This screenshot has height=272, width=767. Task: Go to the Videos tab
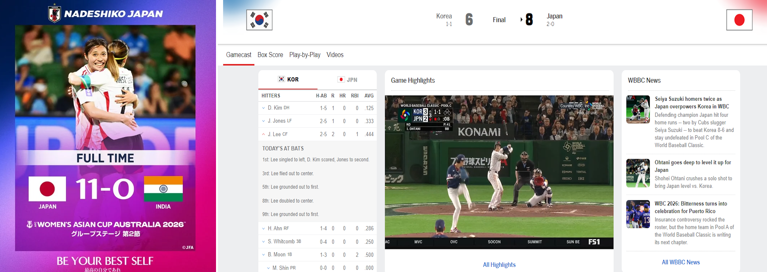pyautogui.click(x=335, y=55)
